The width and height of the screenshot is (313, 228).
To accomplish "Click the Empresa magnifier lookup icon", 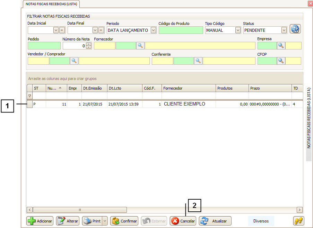I will coord(281,46).
